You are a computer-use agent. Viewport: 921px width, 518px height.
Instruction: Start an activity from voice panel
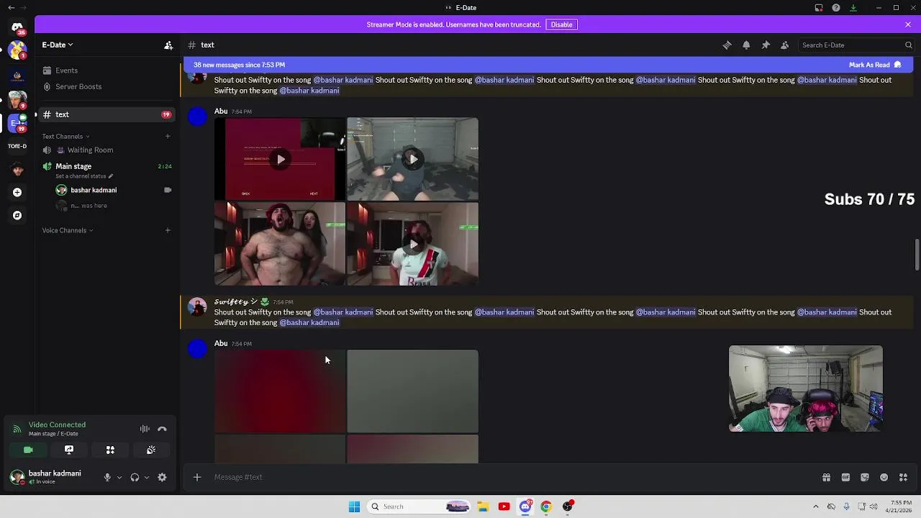(x=110, y=450)
